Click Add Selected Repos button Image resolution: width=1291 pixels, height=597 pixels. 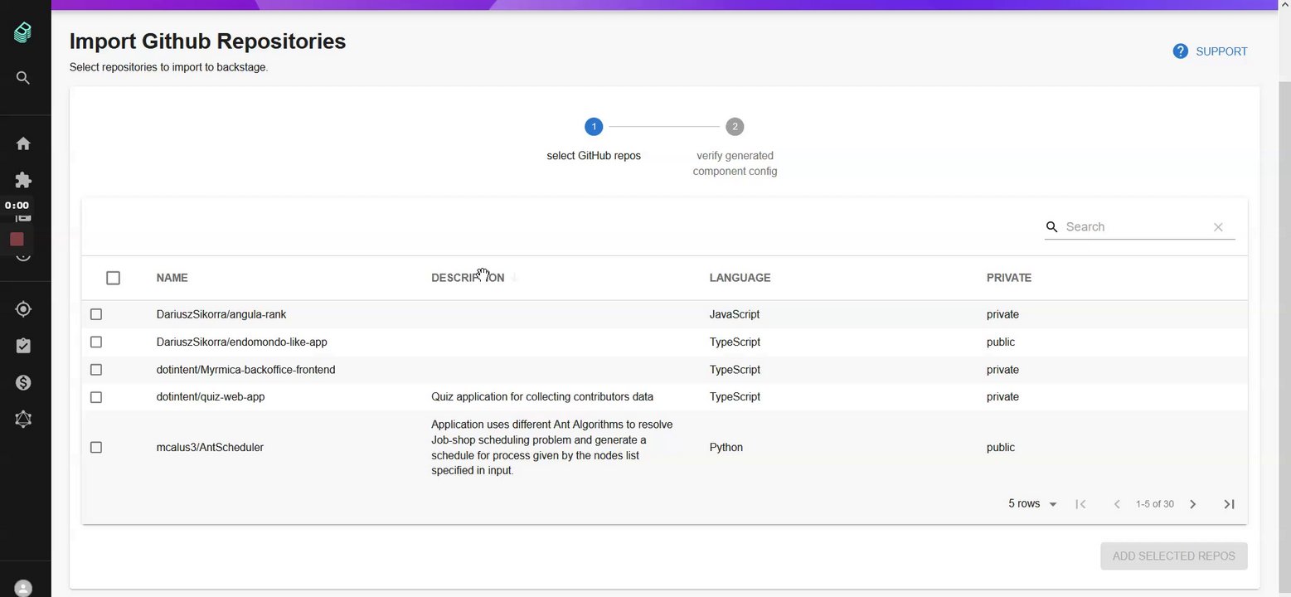[1173, 556]
